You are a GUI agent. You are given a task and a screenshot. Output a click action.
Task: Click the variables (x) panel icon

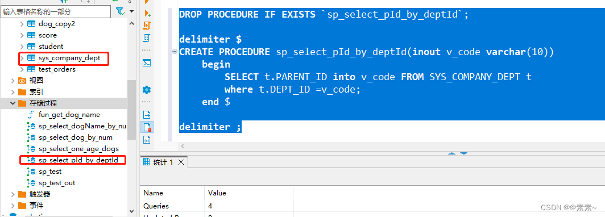(147, 140)
